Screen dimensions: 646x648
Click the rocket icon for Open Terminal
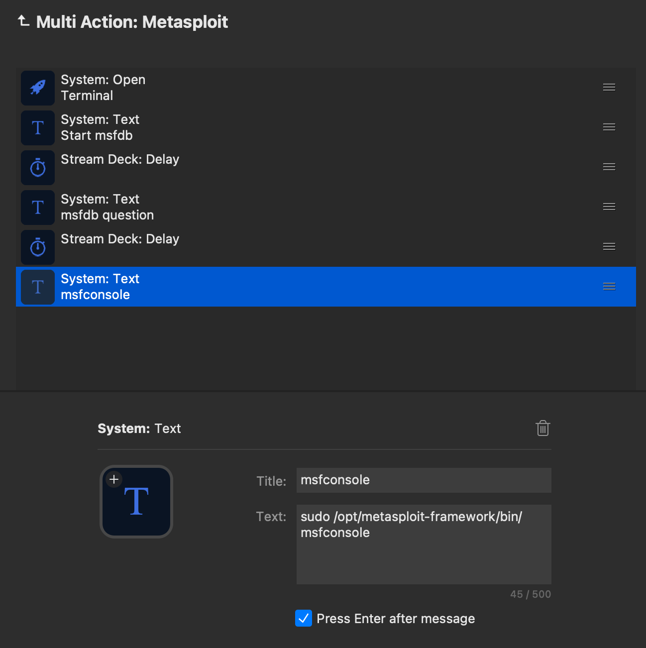click(38, 88)
